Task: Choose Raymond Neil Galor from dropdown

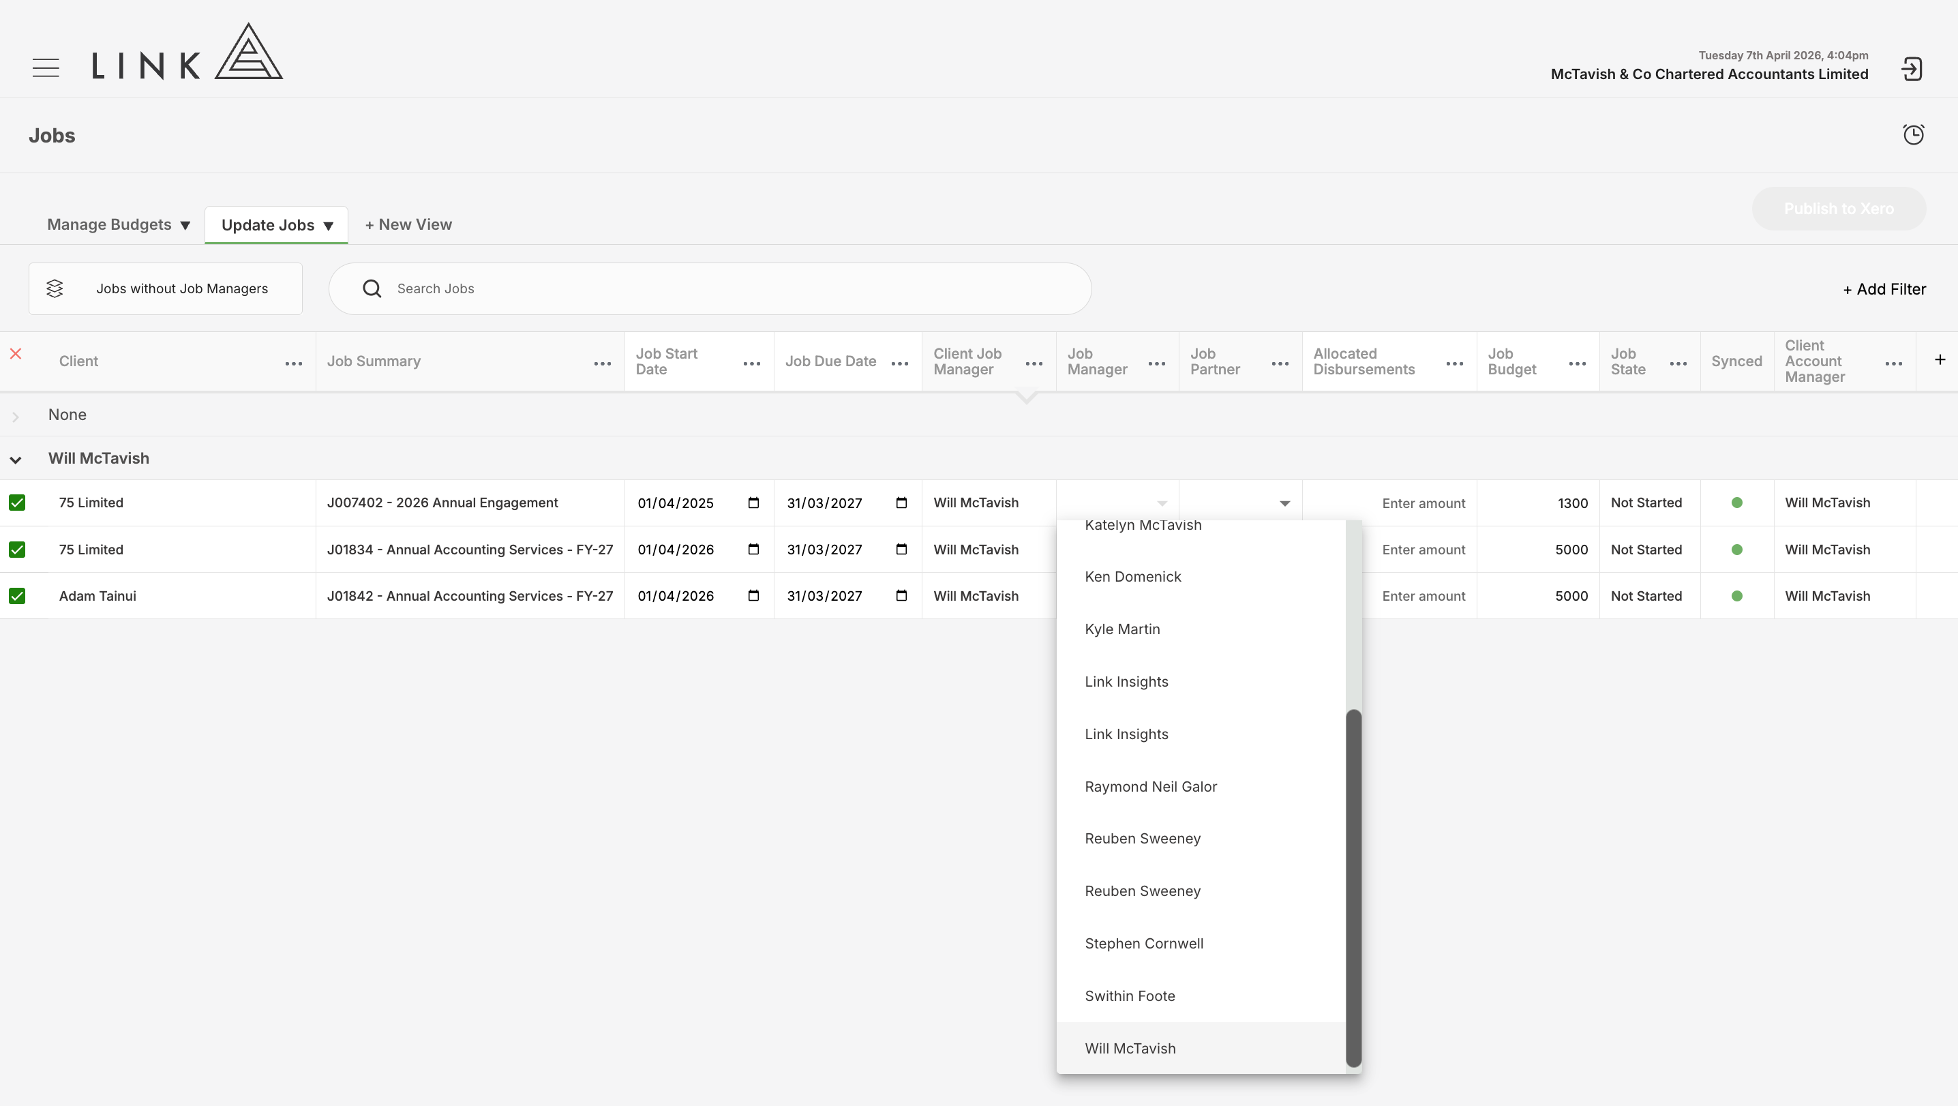Action: click(1201, 787)
